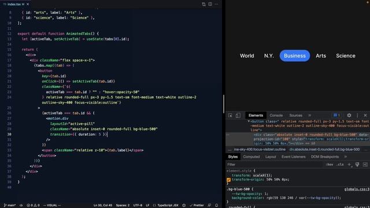Viewport: 370px width, 208px height.
Task: Click the div.absolute.inset-0 breadcrumb
Action: tap(324, 150)
